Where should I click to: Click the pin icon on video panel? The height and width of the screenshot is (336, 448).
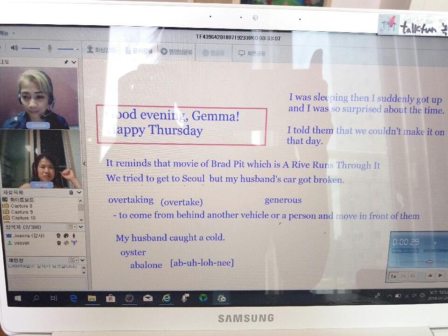pos(66,62)
